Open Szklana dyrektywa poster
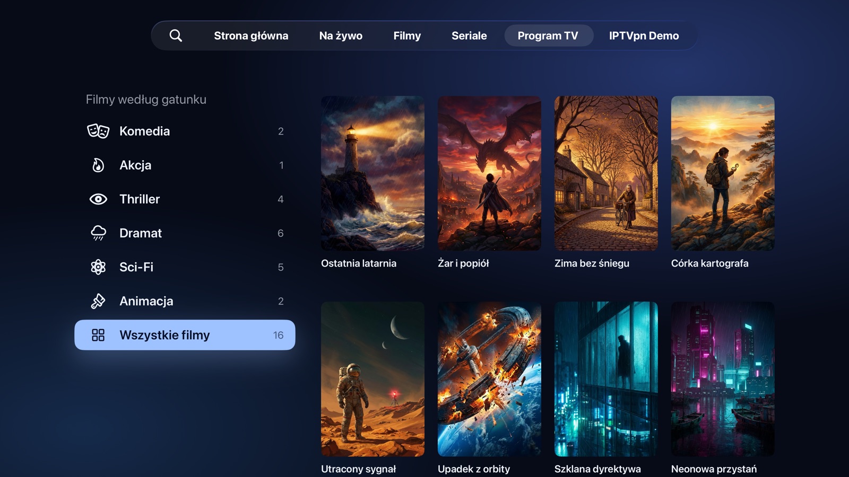The height and width of the screenshot is (477, 849). tap(606, 379)
